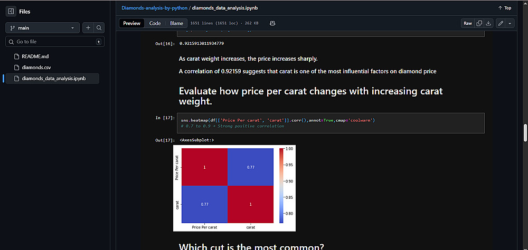Click the add file plus icon

click(88, 28)
